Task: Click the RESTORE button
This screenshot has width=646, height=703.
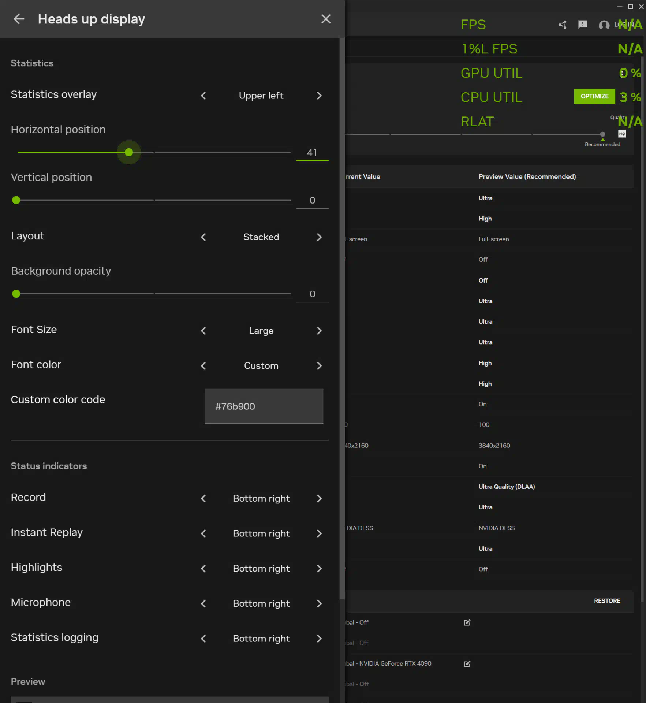Action: [607, 601]
